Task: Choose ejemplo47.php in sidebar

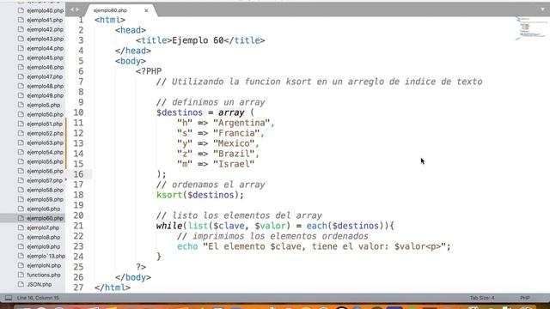Action: (x=45, y=76)
